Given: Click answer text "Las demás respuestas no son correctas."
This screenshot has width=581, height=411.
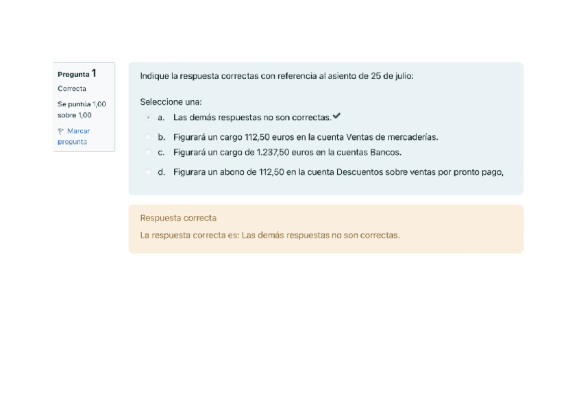Looking at the screenshot, I should coord(252,118).
